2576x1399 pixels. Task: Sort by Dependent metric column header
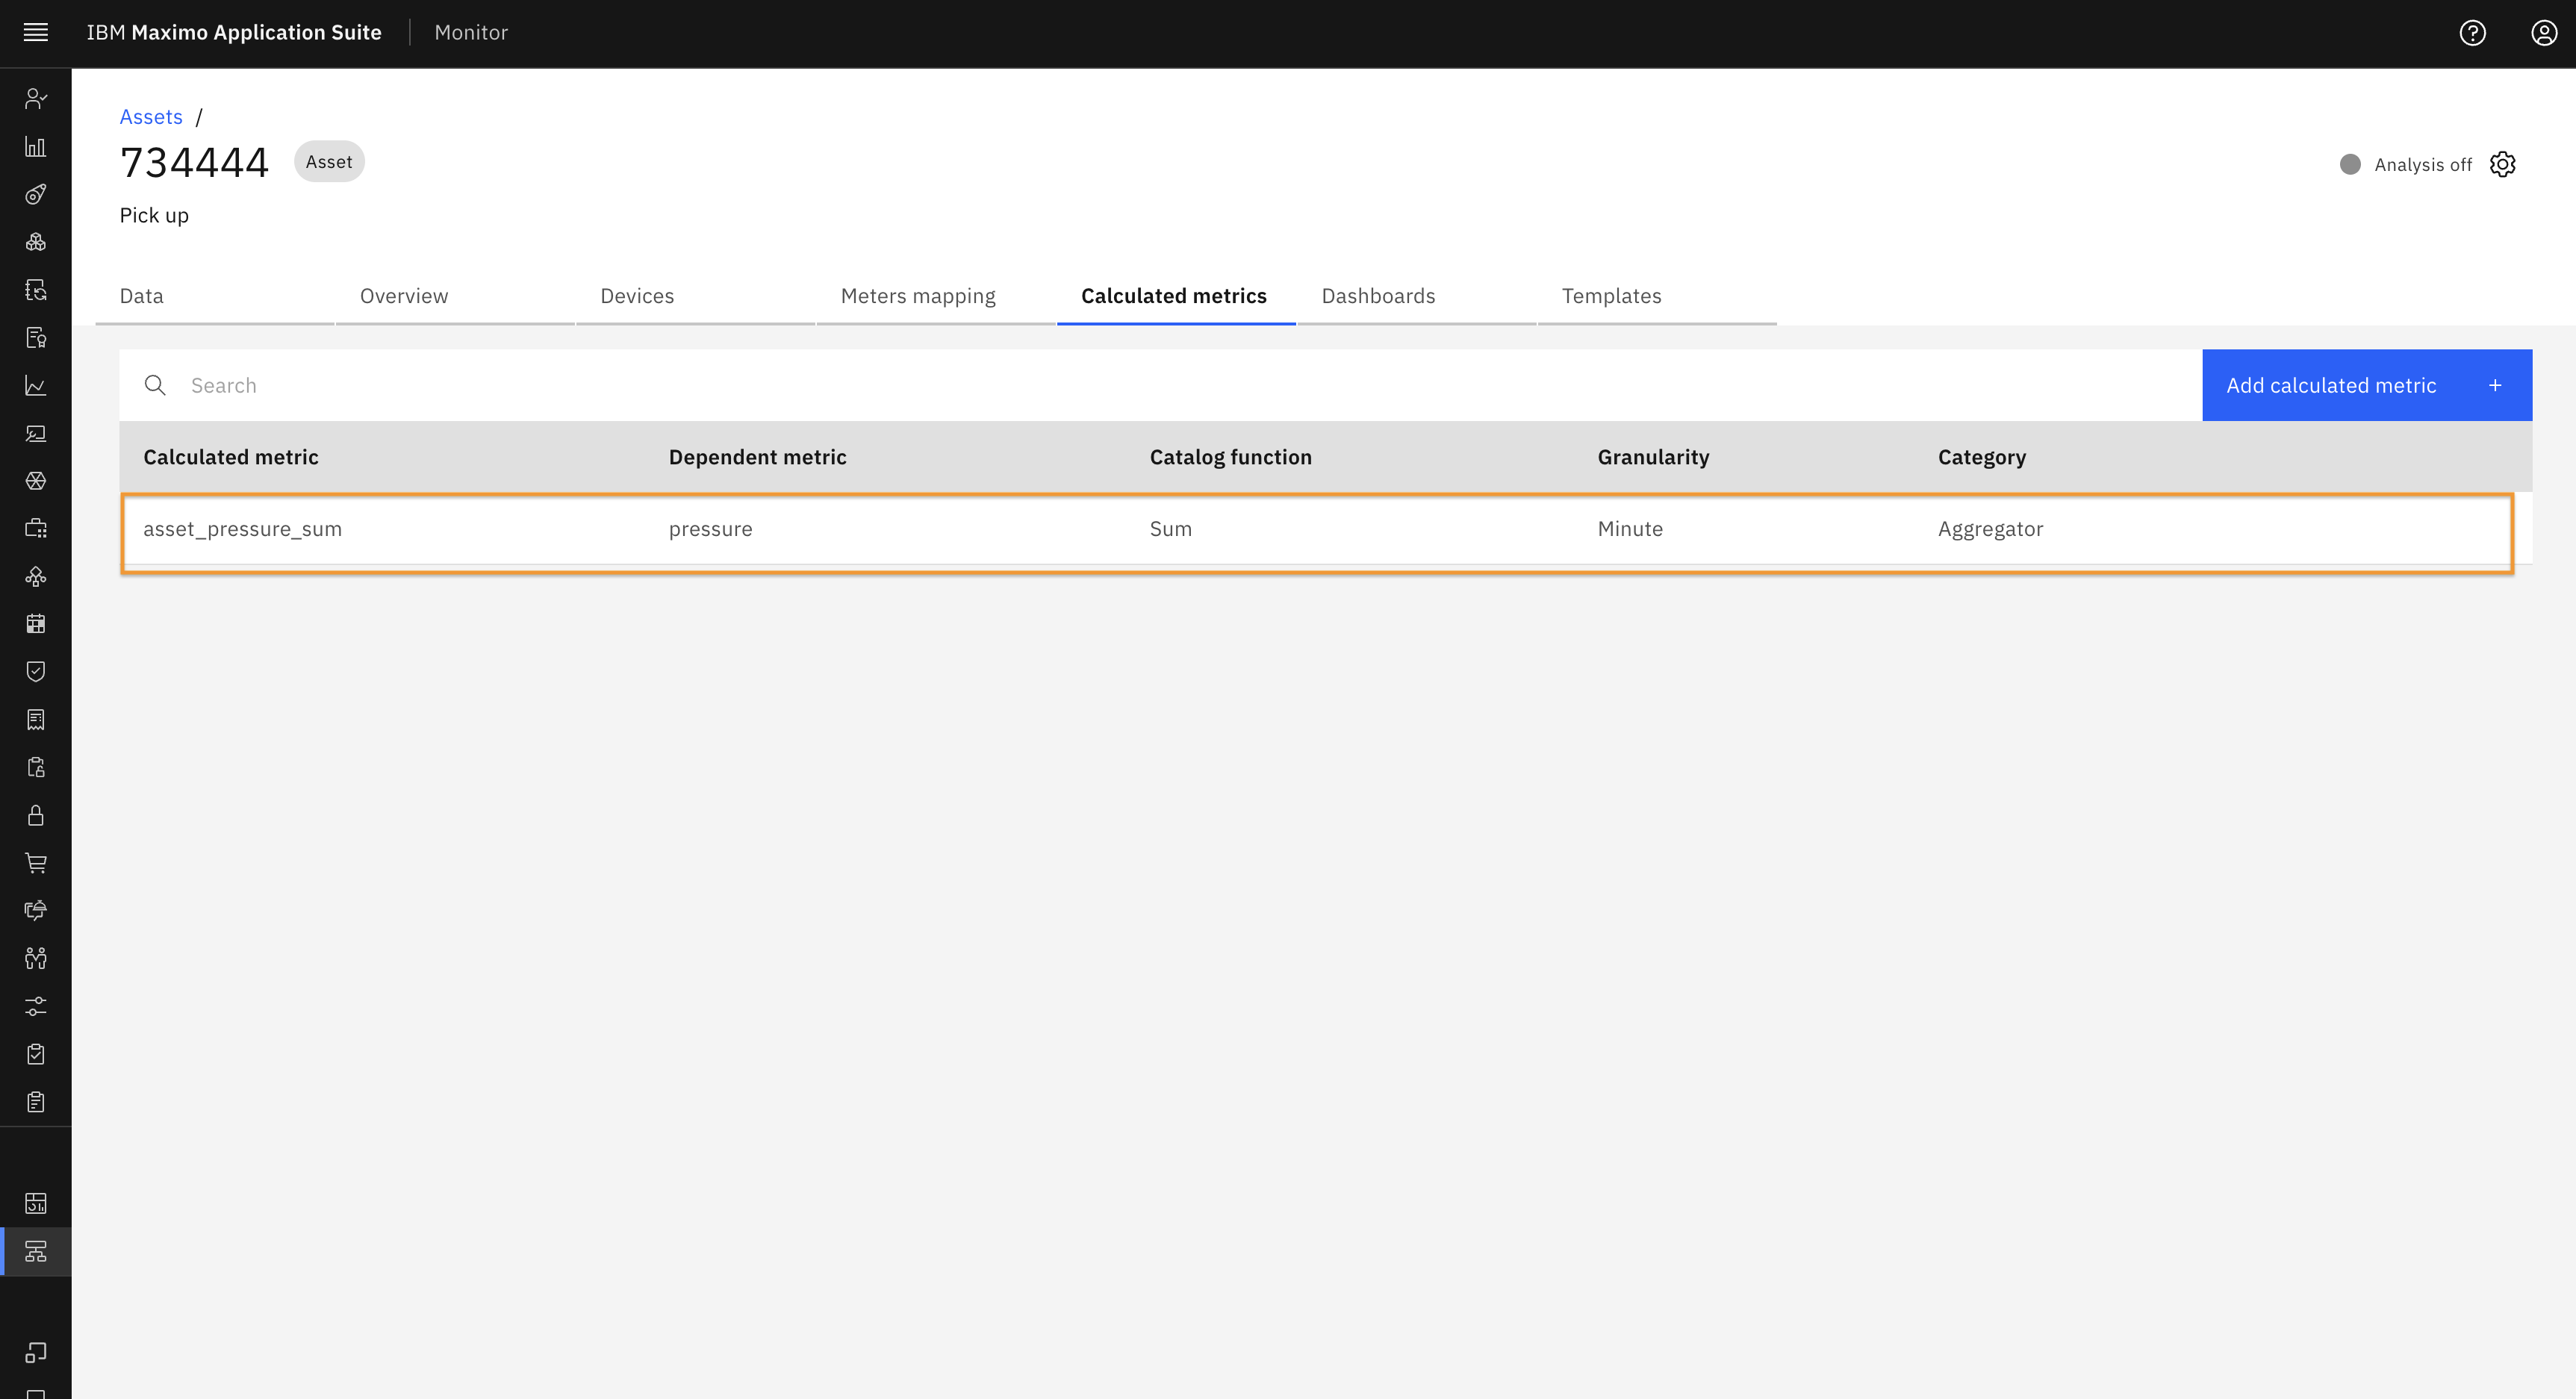[757, 457]
